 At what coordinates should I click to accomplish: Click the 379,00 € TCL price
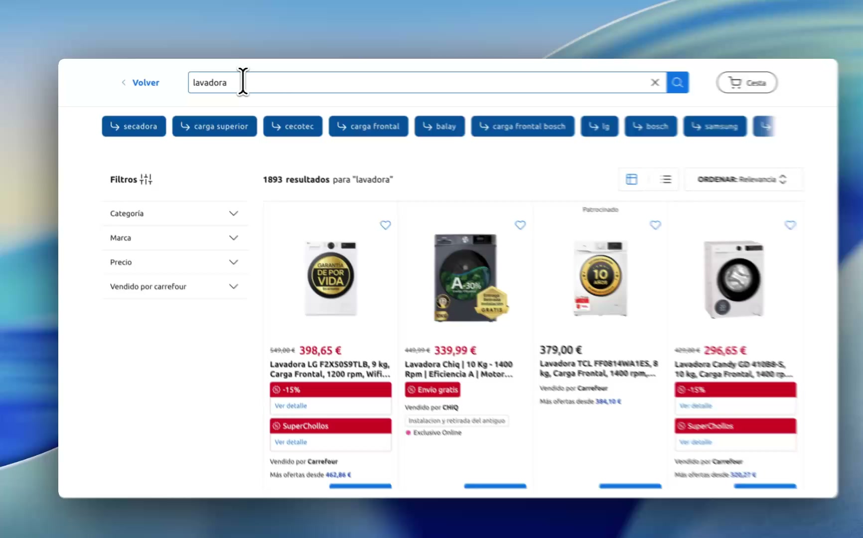click(561, 350)
